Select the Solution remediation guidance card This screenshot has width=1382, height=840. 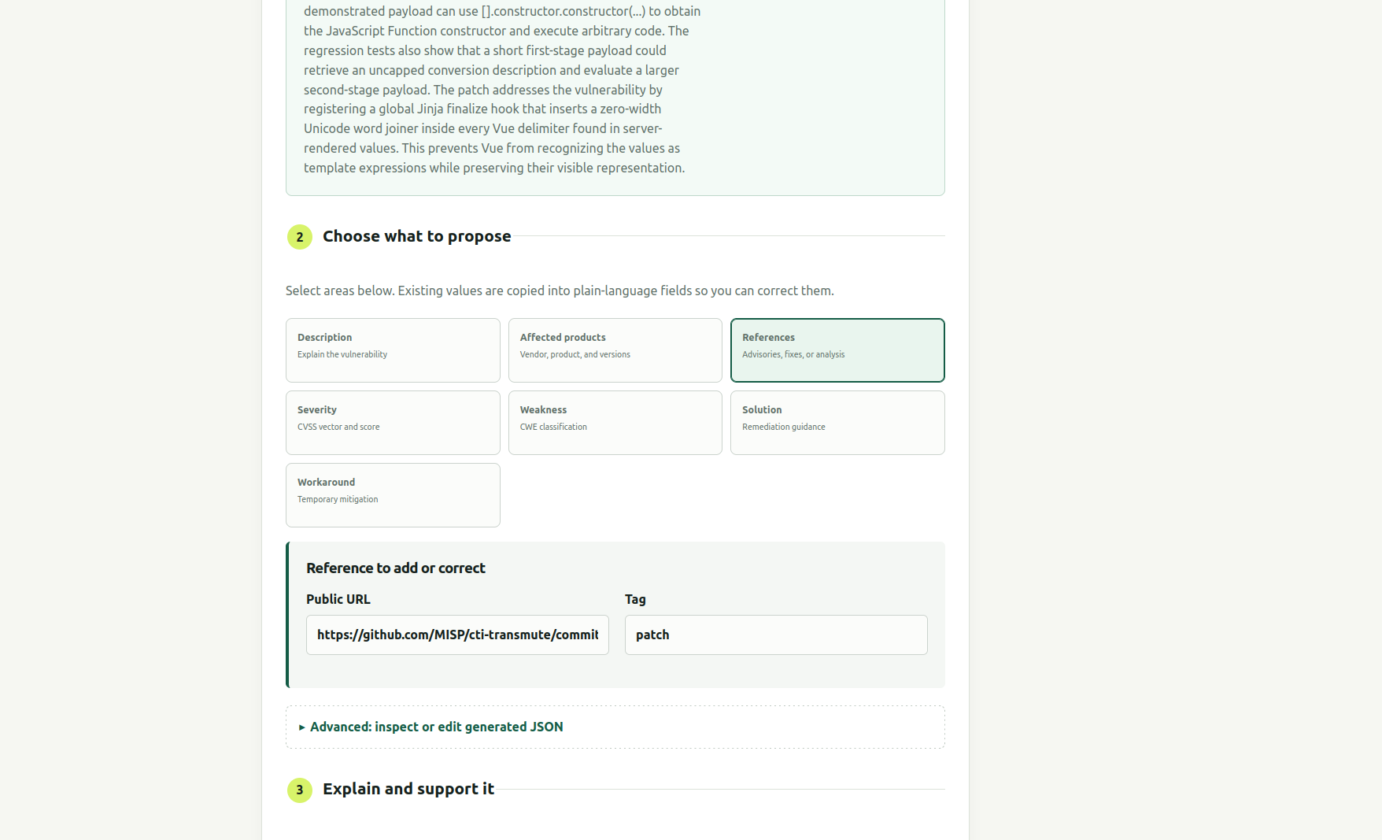coord(837,423)
